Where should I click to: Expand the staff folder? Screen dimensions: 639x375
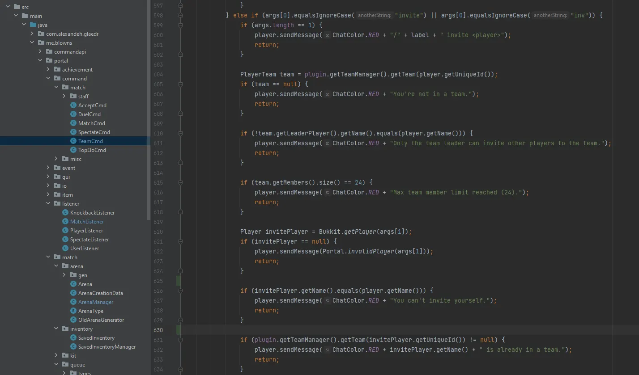point(64,97)
